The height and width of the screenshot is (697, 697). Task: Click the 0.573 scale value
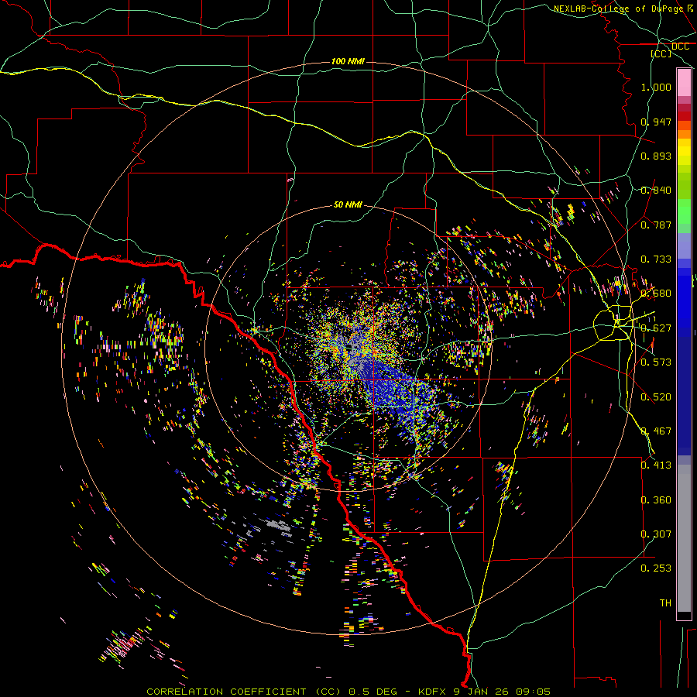point(656,362)
